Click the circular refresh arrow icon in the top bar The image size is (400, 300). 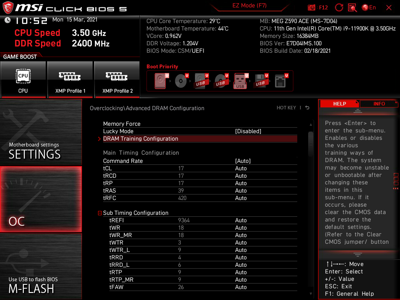(x=339, y=7)
